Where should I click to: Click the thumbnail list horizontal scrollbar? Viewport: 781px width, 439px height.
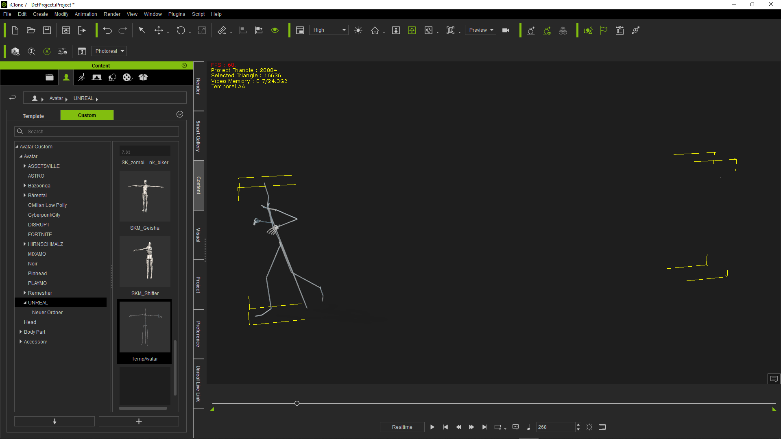coord(143,408)
